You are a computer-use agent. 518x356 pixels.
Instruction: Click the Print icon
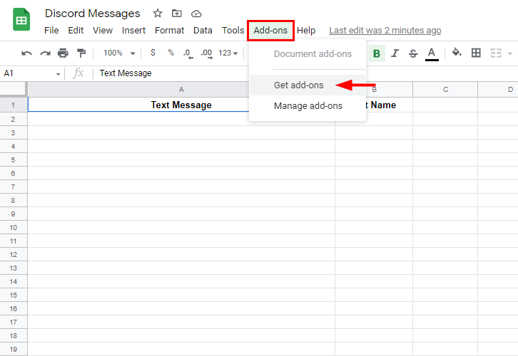[63, 53]
